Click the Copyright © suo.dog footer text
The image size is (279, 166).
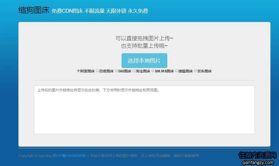(35, 156)
